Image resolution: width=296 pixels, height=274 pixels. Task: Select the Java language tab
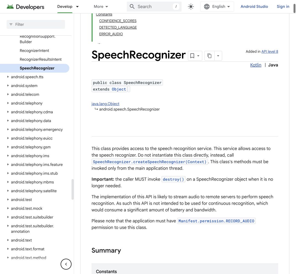pyautogui.click(x=273, y=65)
